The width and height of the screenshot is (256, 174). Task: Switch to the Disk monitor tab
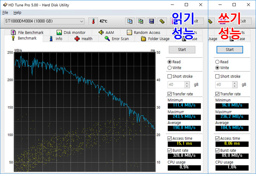point(71,33)
